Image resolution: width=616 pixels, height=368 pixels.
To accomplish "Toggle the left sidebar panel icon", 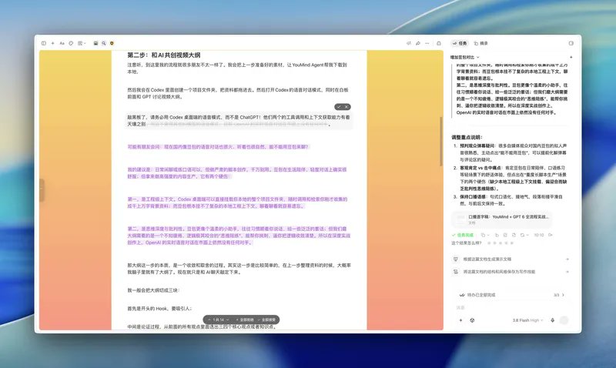I will pyautogui.click(x=44, y=43).
